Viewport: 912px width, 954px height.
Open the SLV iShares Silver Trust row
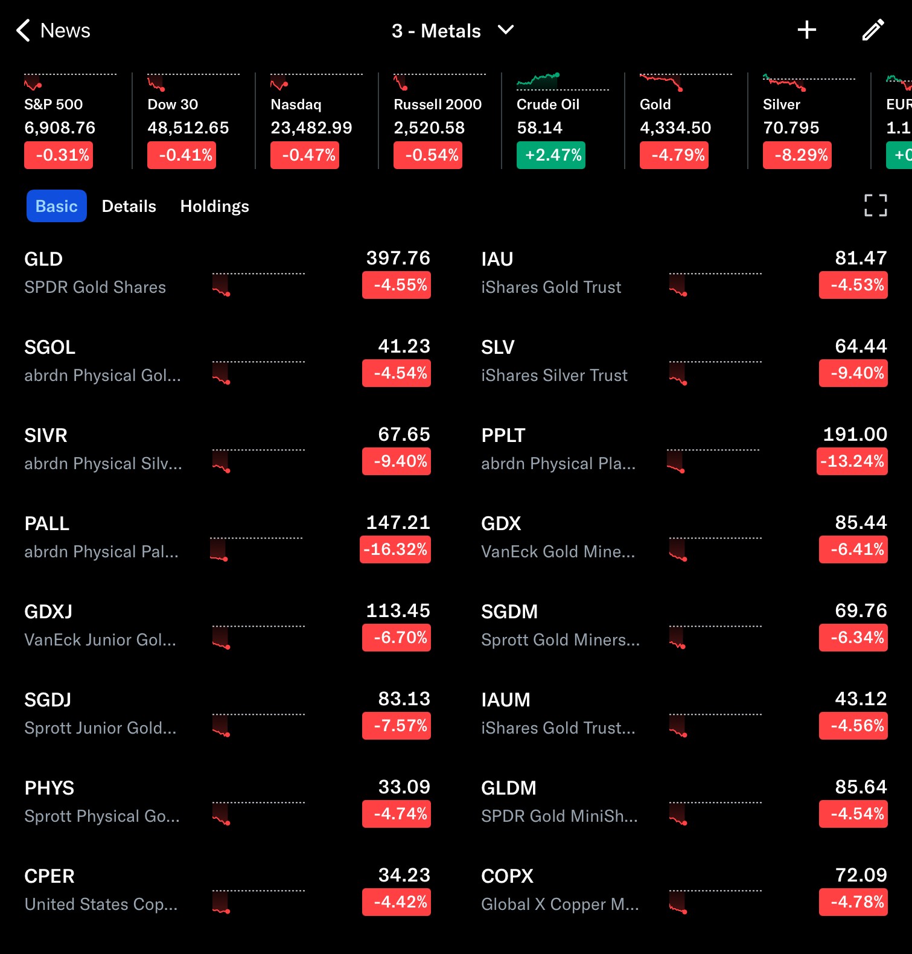tap(554, 361)
